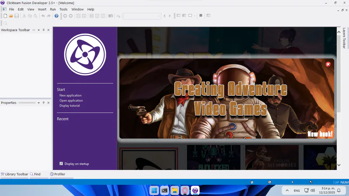Open the View menu
The width and height of the screenshot is (349, 196).
coord(31,9)
